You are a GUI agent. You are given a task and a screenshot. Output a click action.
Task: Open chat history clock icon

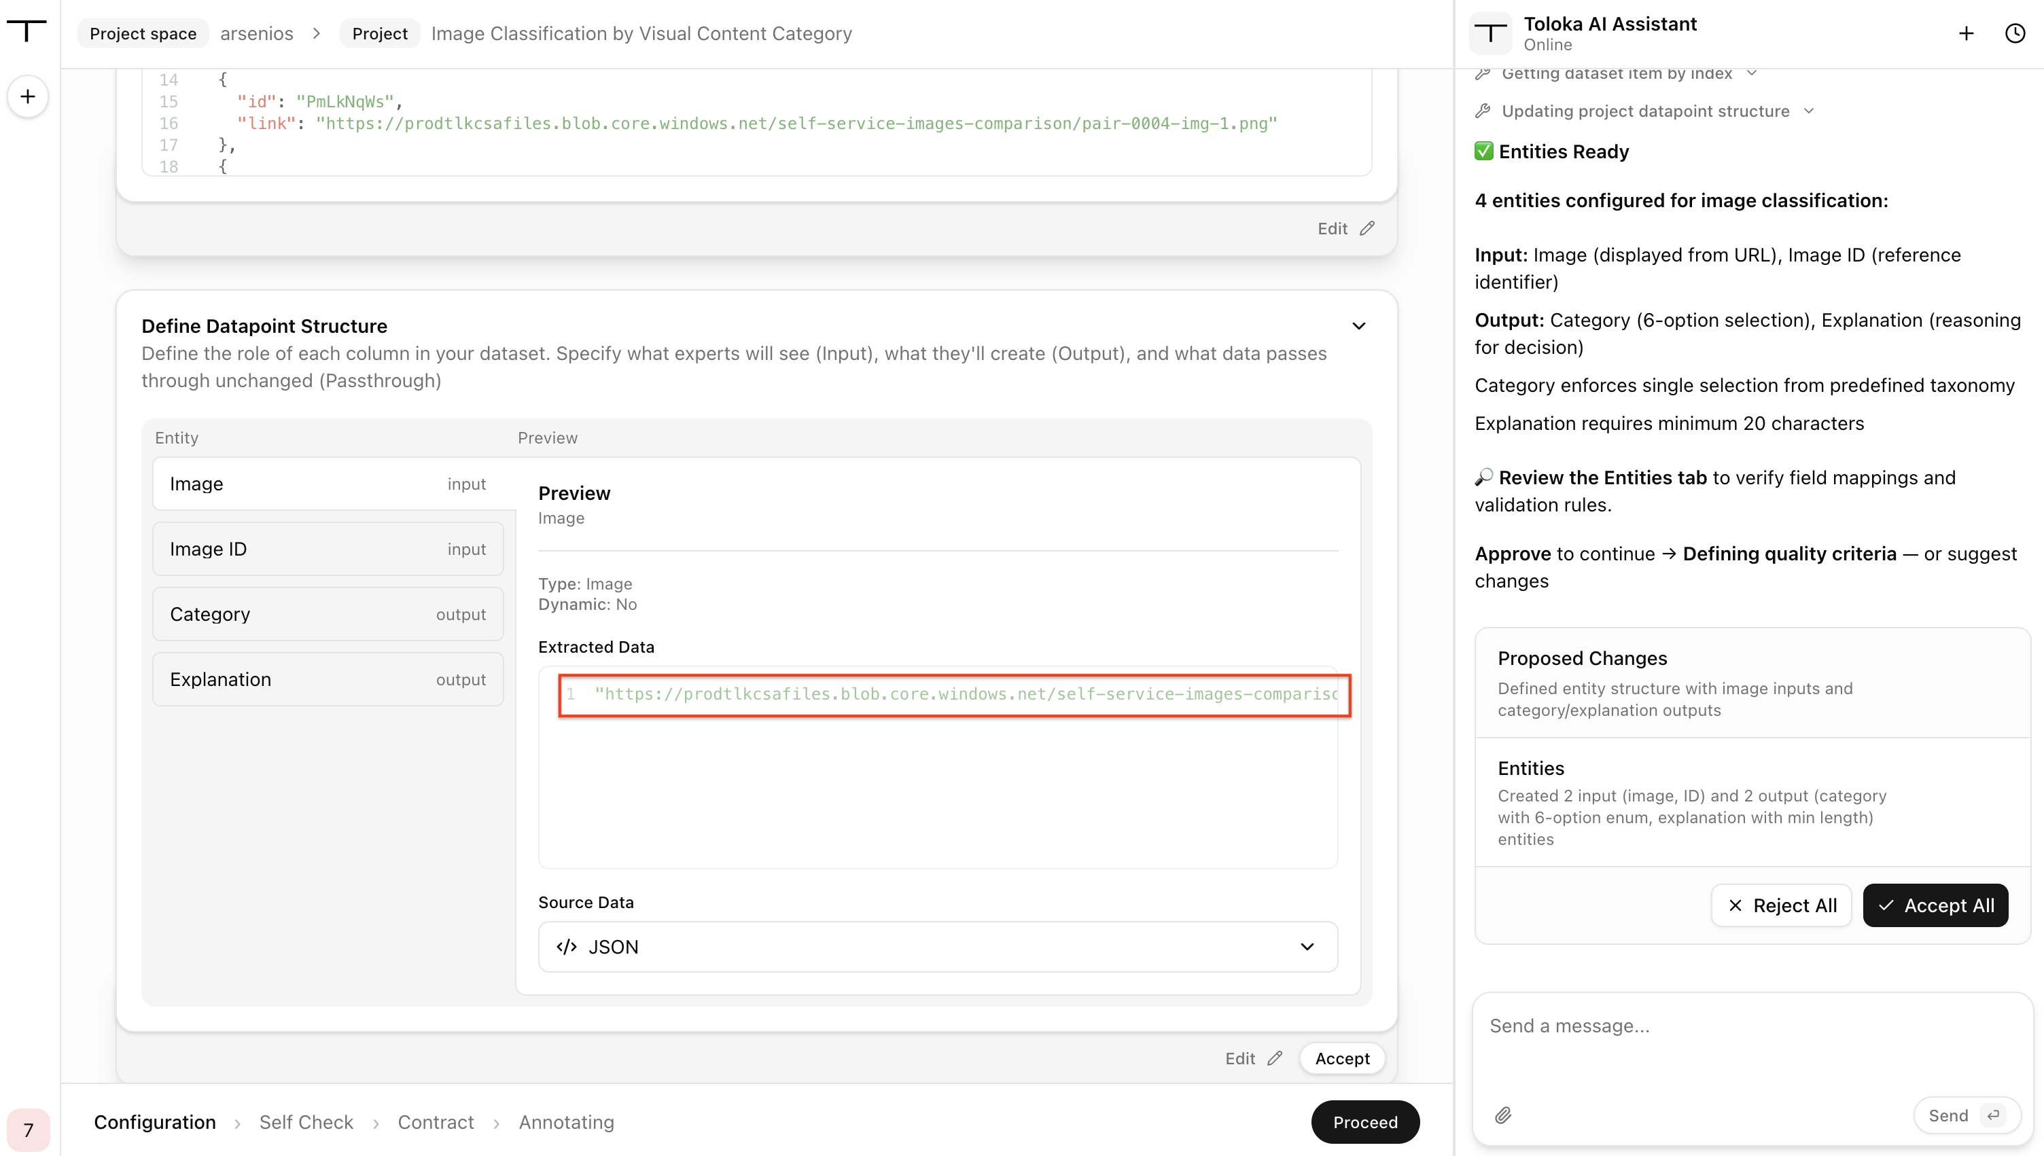point(2015,33)
